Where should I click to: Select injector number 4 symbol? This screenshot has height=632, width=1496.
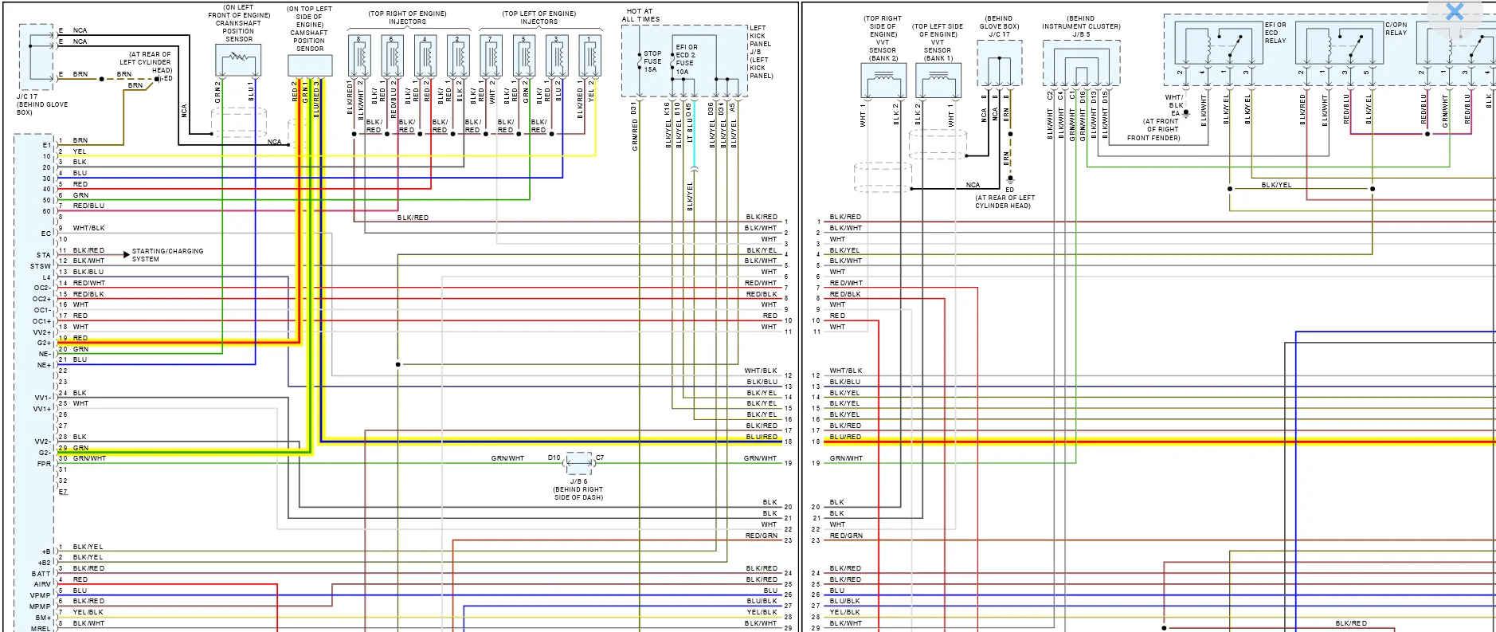coord(425,56)
